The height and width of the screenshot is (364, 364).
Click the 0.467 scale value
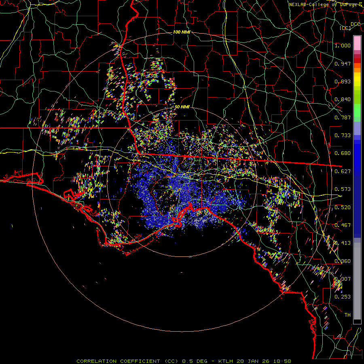[343, 225]
